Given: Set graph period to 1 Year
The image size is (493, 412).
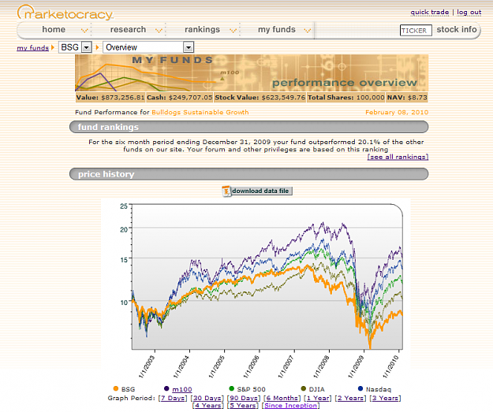Looking at the screenshot, I should tap(318, 398).
